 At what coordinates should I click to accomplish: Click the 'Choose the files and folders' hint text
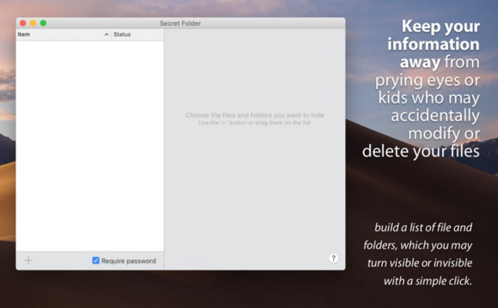pos(255,115)
